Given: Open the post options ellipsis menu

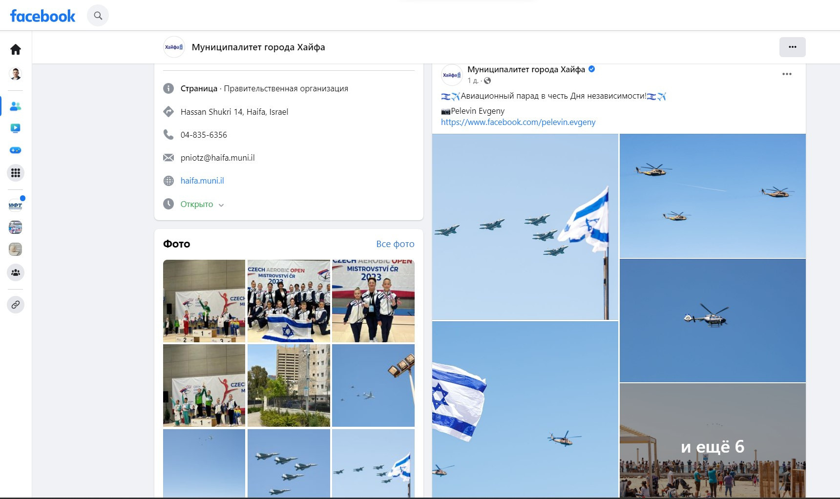Looking at the screenshot, I should tap(786, 74).
